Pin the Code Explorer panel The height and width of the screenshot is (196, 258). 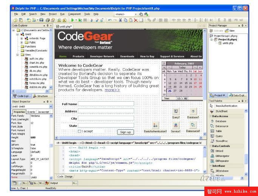[x=48, y=26]
